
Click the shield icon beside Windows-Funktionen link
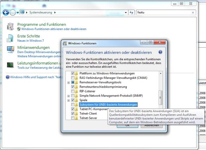pos(19,29)
